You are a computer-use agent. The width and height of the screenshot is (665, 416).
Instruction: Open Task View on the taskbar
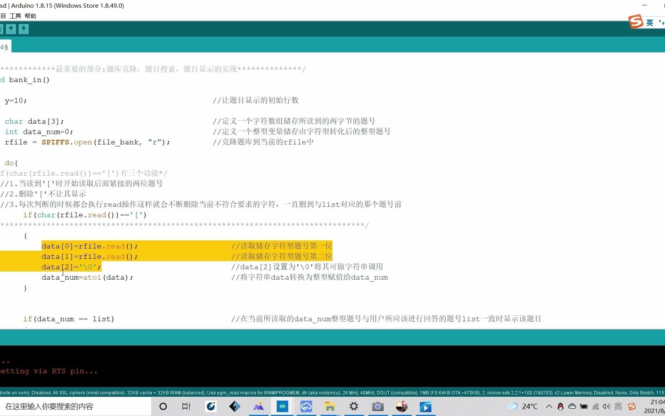(186, 406)
